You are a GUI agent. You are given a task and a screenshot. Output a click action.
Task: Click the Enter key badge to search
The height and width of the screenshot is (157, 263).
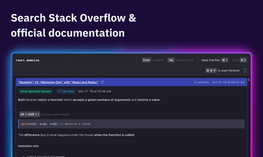[146, 60]
